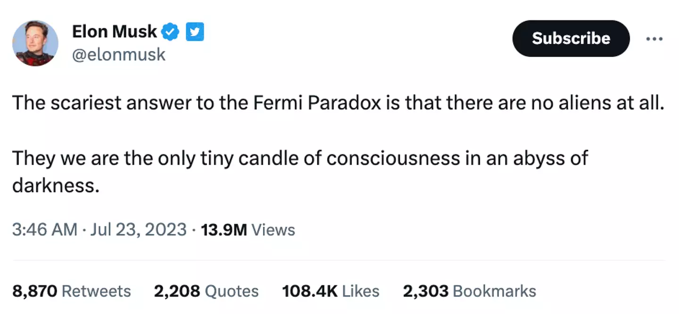
Task: Click the 3:46 AM timestamp
Action: tap(44, 230)
